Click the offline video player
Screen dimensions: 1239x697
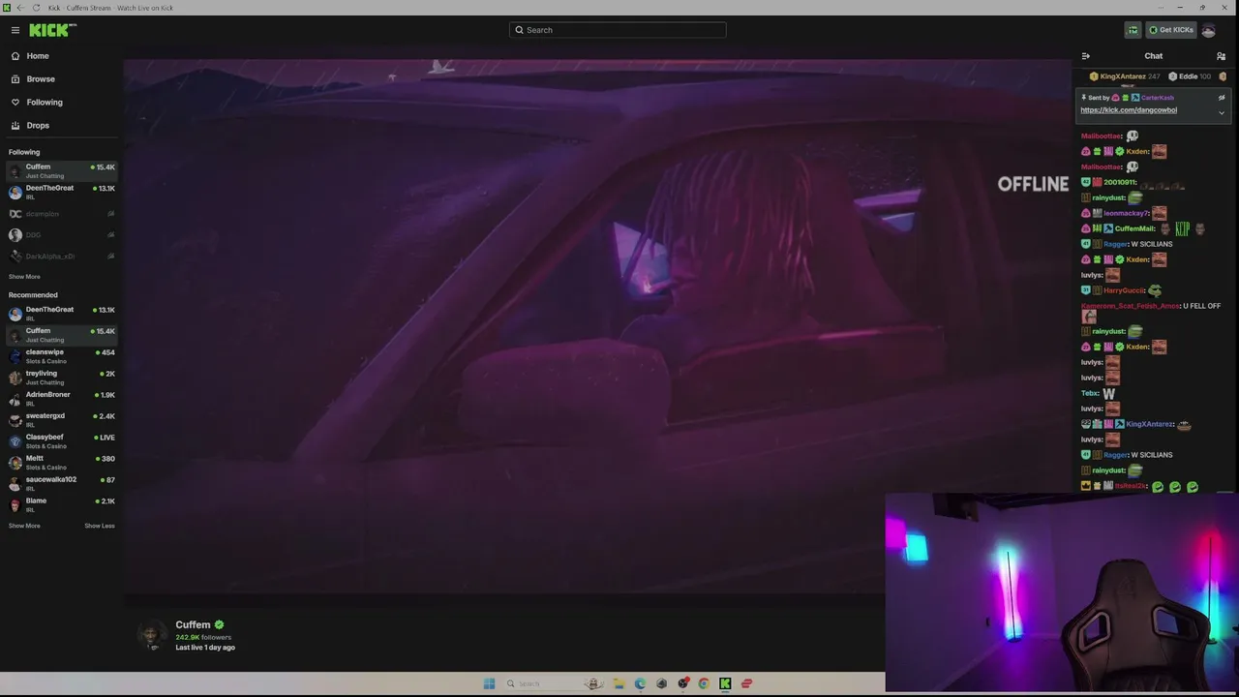(x=596, y=325)
